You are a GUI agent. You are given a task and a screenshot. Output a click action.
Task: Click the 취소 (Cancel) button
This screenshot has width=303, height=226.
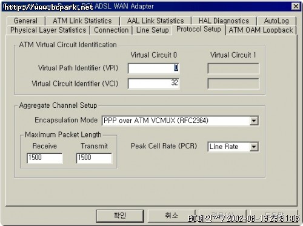[171, 216]
